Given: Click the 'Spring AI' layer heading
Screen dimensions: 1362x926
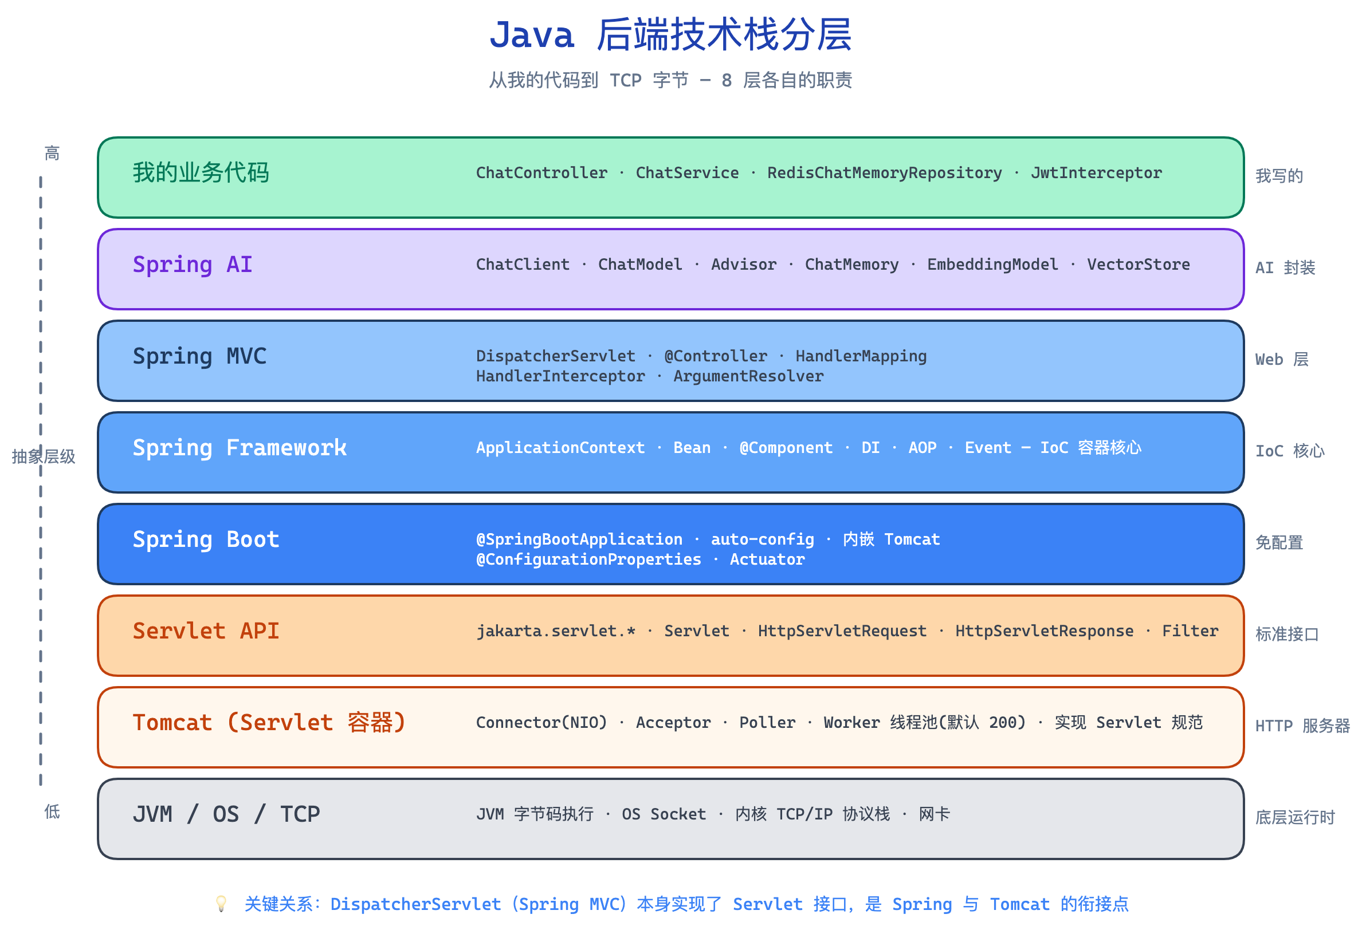Looking at the screenshot, I should 193,265.
